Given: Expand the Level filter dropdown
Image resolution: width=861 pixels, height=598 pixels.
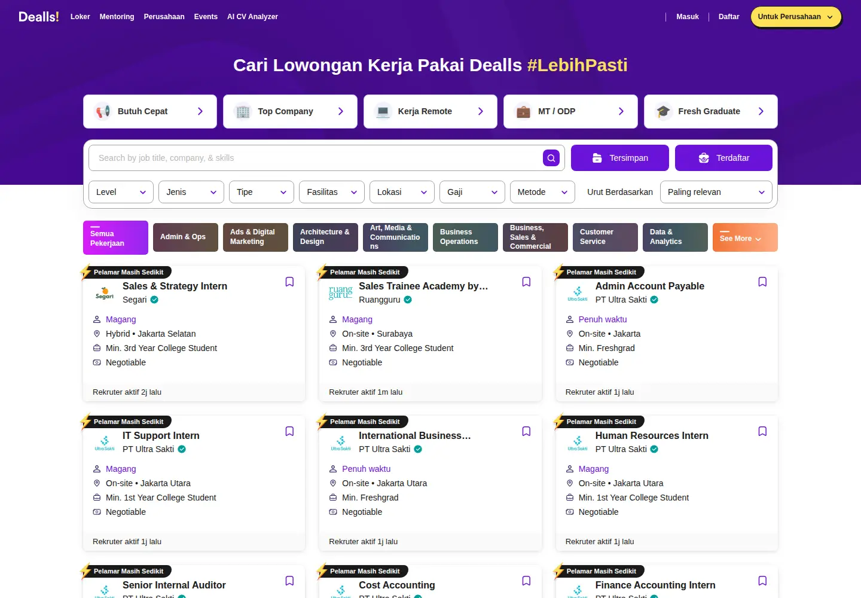Looking at the screenshot, I should point(121,192).
